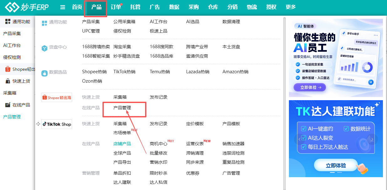
Task: Open 产品管理 under Shopee 在线产品
Action: click(122, 108)
